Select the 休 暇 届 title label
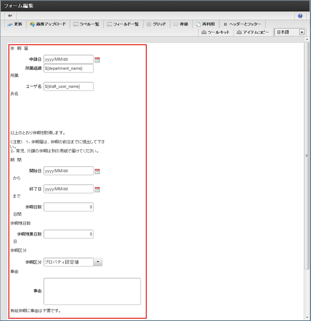 point(19,48)
